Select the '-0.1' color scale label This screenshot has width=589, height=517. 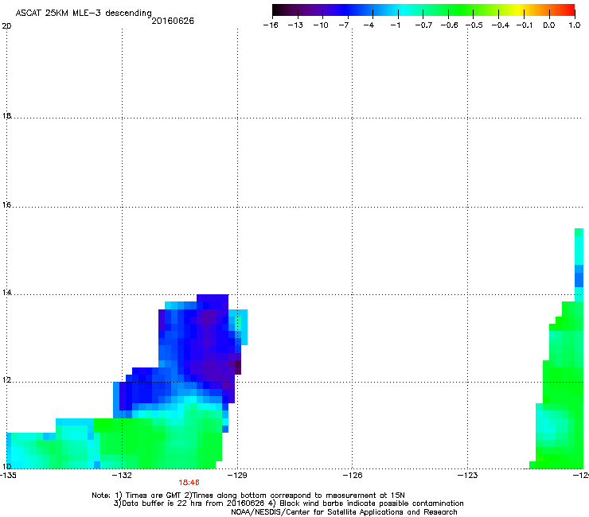pos(525,25)
